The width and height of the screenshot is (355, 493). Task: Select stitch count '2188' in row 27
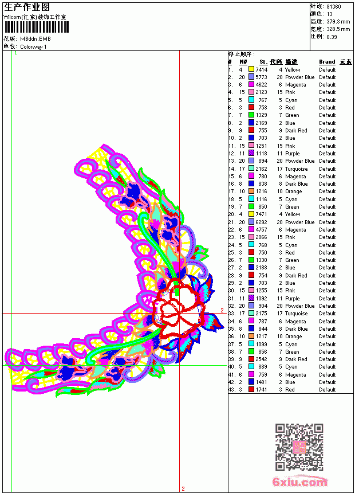pos(261,268)
